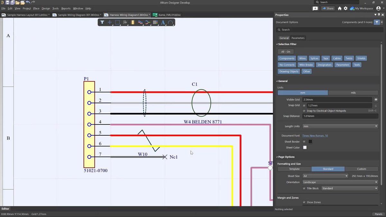Screen dimensions: 386x217
Task: Open the align objects tool
Action: pos(125,23)
